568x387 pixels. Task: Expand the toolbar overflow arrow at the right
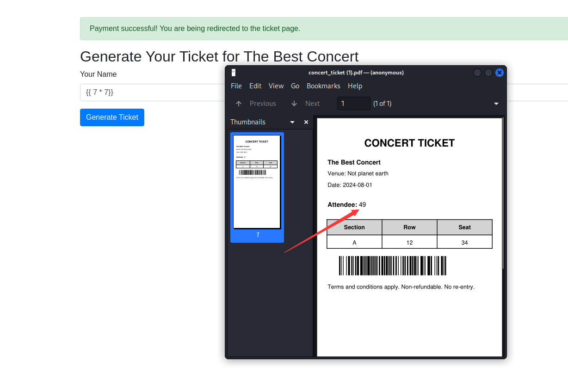[x=496, y=104]
